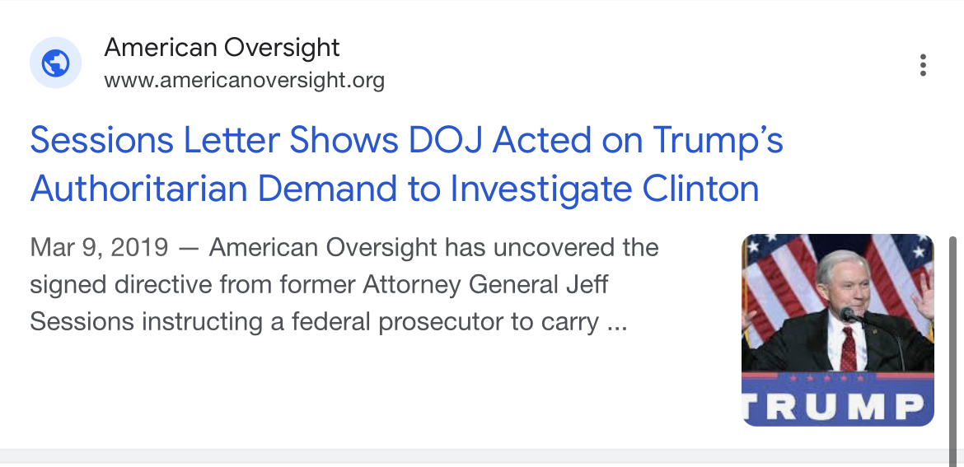Click the Mar 9, 2019 date text

99,248
